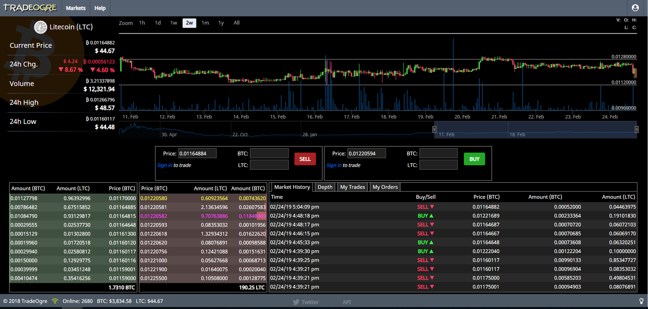Click right handle of chart range navigator
This screenshot has height=309, width=648.
tap(637, 129)
